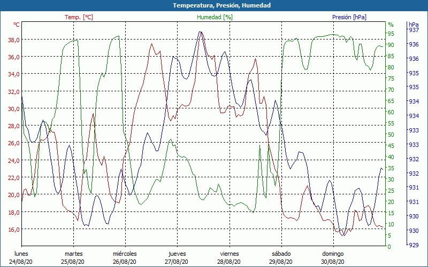Click the 65 humidity axis value
The image size is (428, 267).
(391, 101)
